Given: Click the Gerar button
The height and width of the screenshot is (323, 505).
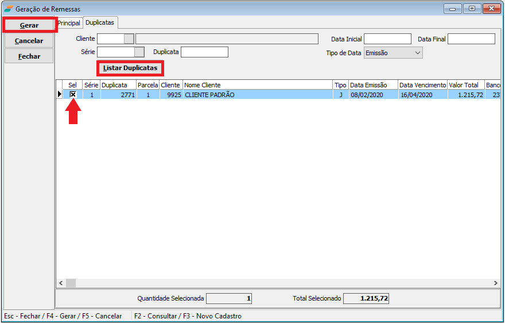Looking at the screenshot, I should click(29, 25).
